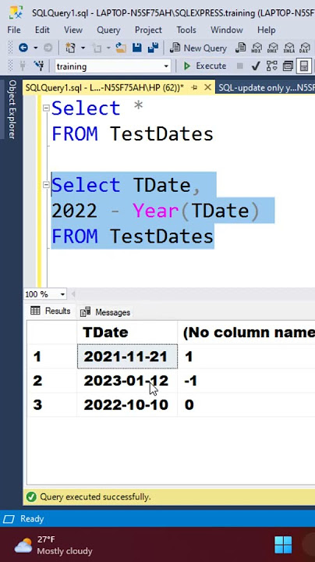Select the 2023-01-12 result cell
The image size is (315, 562).
(127, 381)
